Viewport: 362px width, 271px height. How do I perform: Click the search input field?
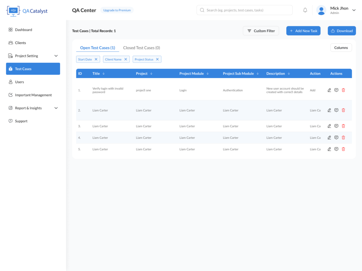tap(245, 10)
